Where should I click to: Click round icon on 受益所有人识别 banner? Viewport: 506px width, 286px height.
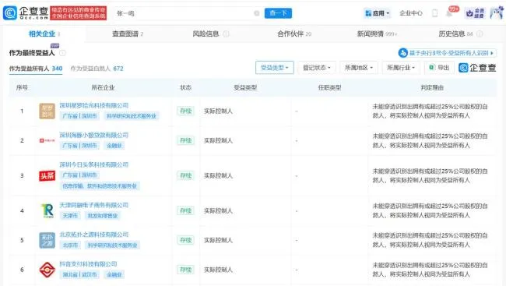[x=402, y=53]
